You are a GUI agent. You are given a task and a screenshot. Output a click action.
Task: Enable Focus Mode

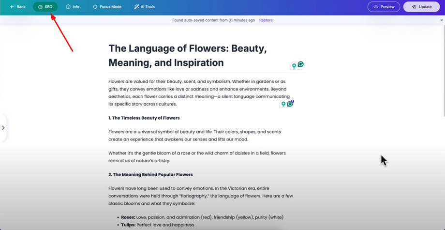pos(107,7)
